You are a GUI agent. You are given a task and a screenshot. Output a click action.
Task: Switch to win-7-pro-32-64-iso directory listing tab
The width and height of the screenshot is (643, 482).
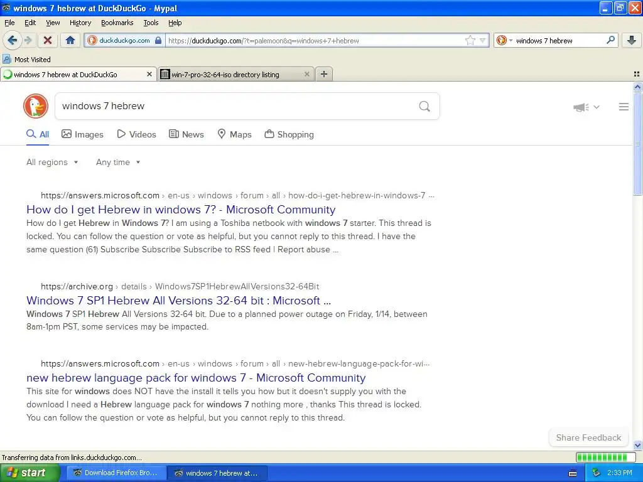[x=236, y=74]
